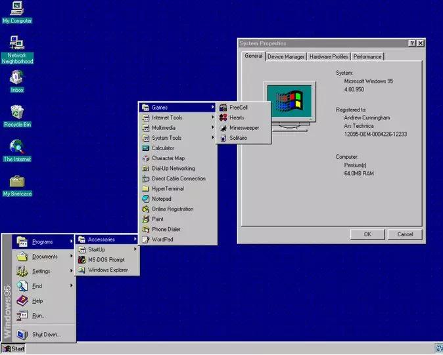Click the Start button on taskbar

click(x=14, y=348)
